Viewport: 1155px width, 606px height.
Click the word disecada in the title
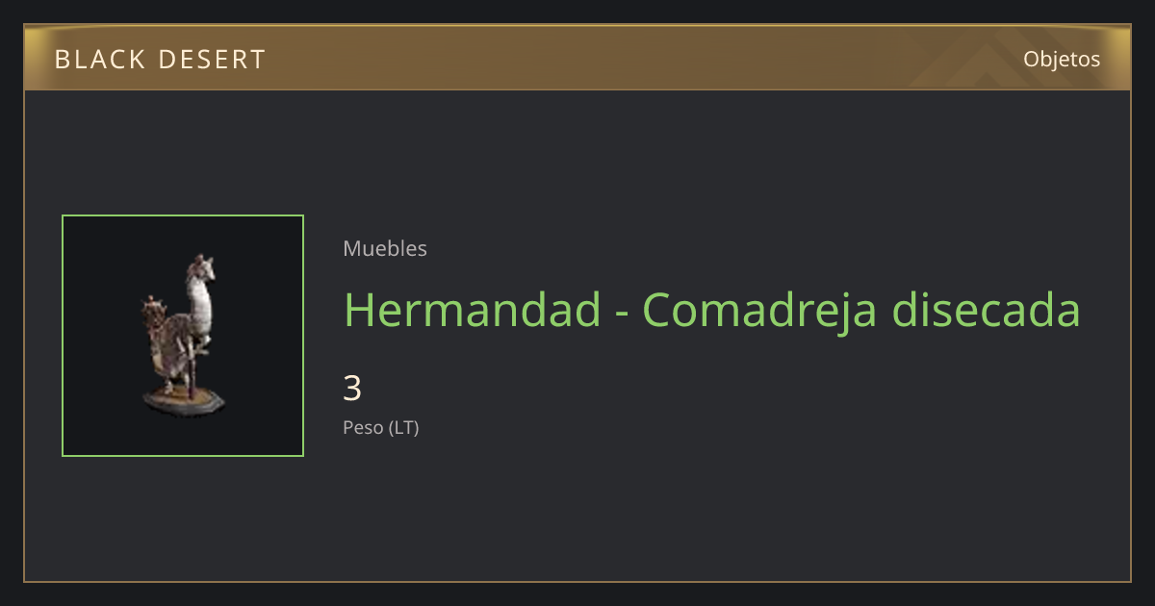pos(987,309)
